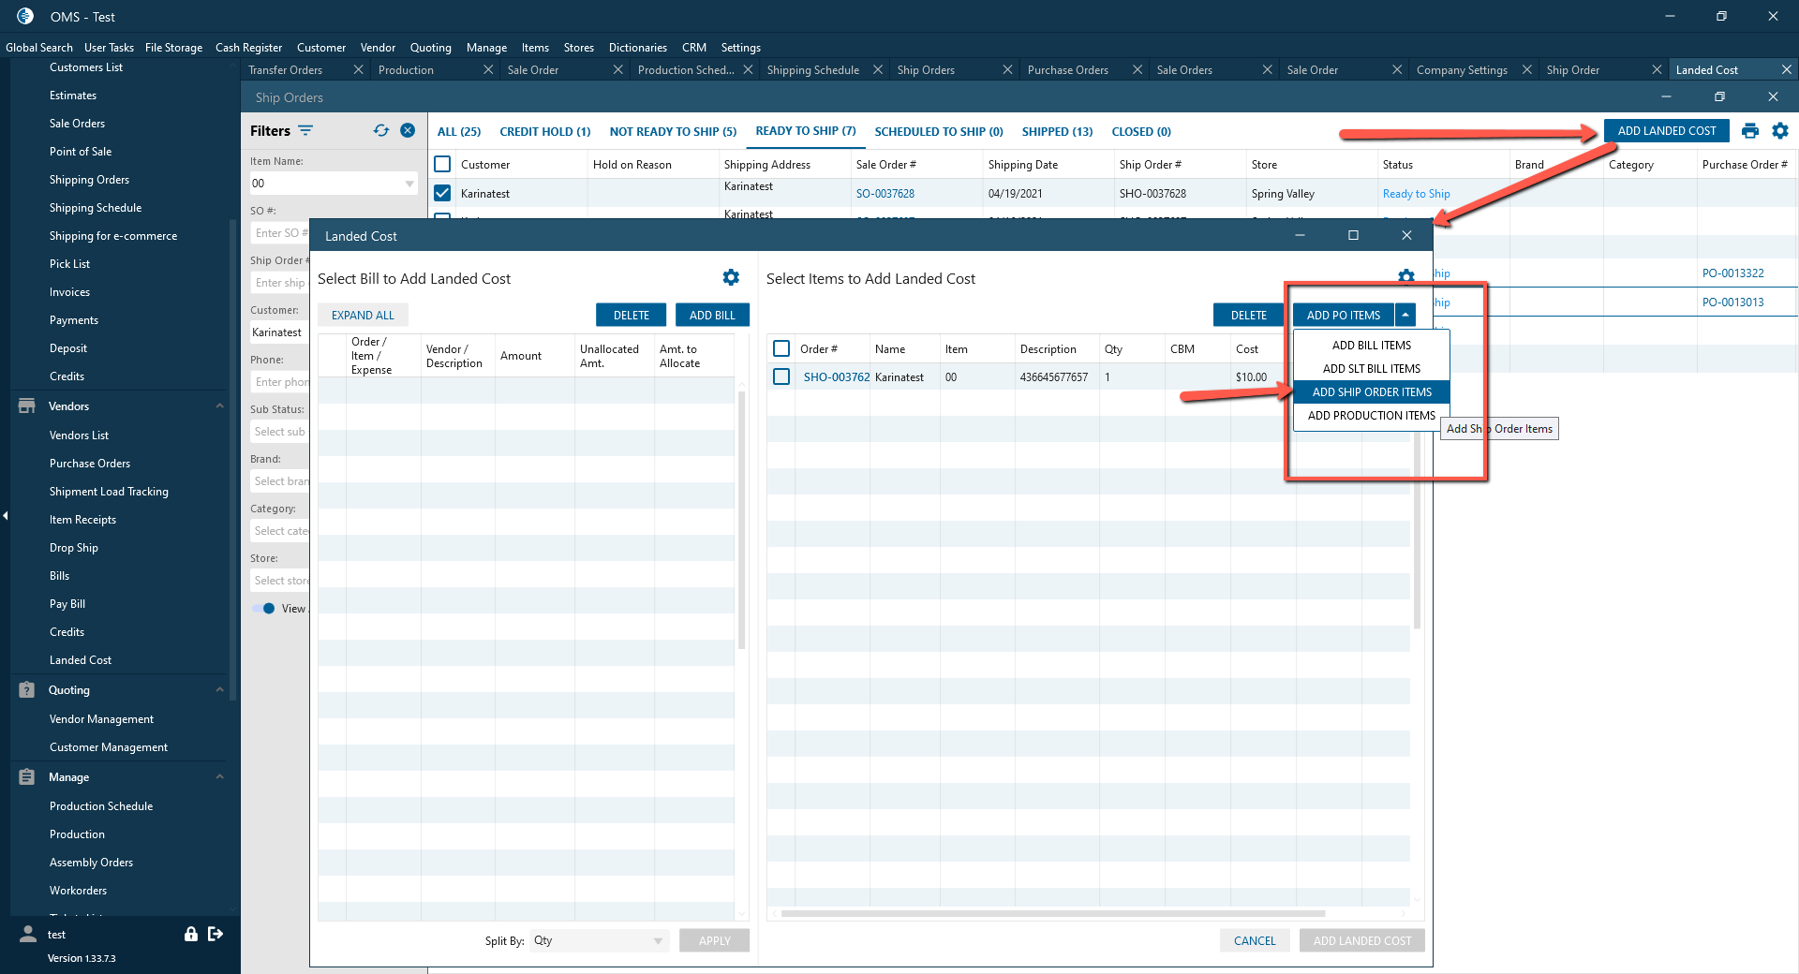Open the Item Name filter dropdown
The image size is (1799, 974).
(409, 184)
